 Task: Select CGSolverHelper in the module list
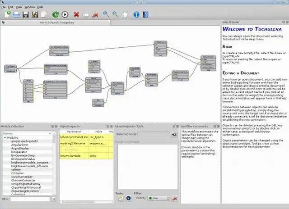[22, 177]
